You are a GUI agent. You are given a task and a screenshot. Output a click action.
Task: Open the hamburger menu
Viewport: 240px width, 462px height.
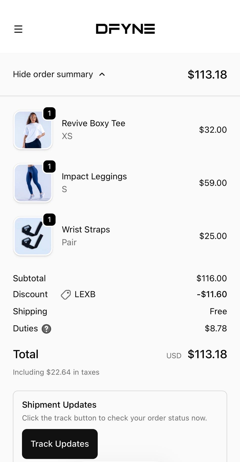click(x=18, y=29)
